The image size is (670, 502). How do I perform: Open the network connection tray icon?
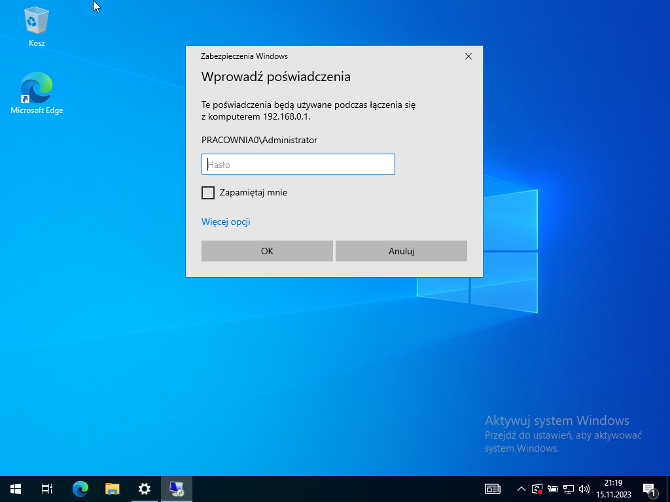pyautogui.click(x=569, y=489)
